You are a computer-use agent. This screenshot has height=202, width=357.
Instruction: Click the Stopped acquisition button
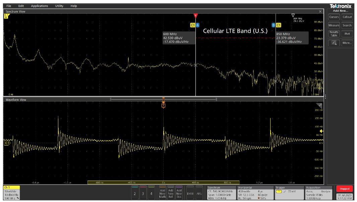(344, 189)
